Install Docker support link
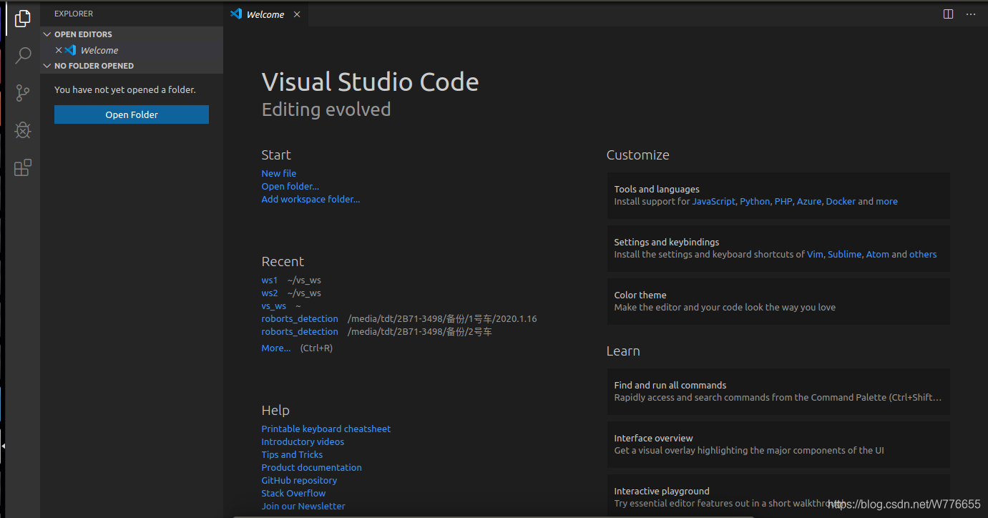This screenshot has width=988, height=518. pos(841,201)
